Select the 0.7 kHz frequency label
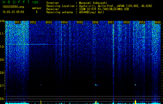Screen dimensions: 163x104 coord(2,86)
